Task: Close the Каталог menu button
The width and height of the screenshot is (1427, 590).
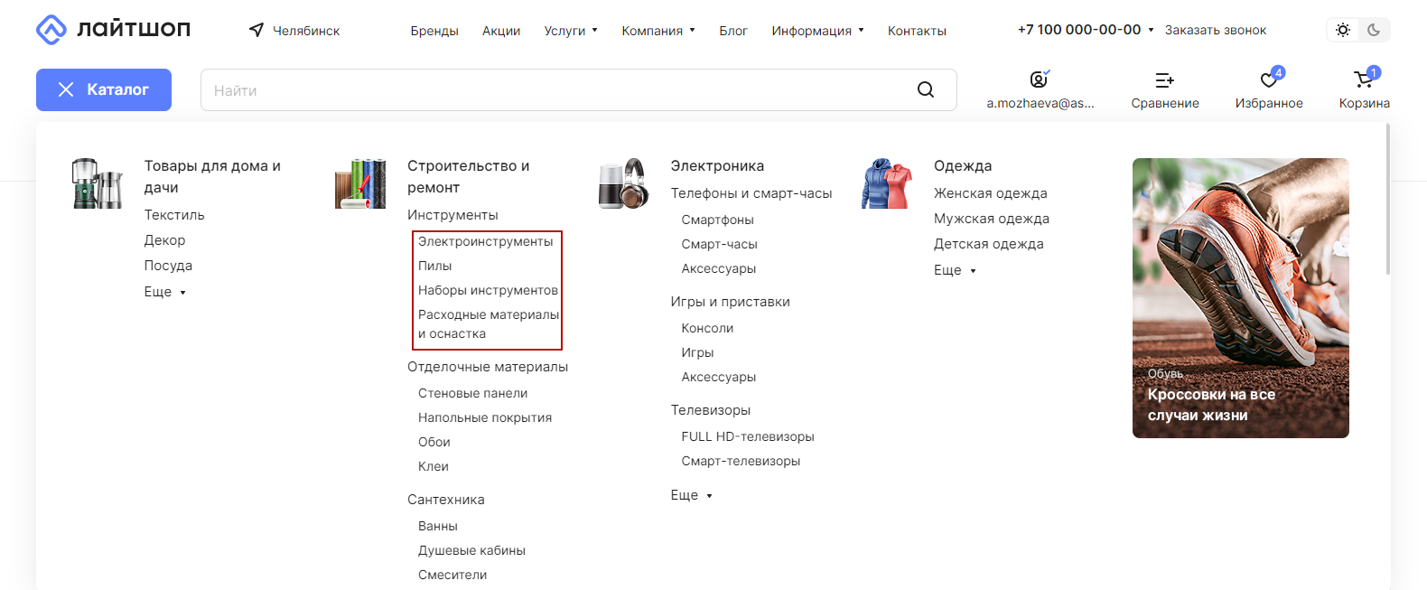Action: click(x=104, y=89)
